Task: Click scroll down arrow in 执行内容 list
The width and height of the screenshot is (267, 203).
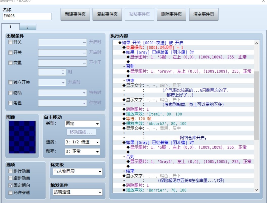Action: [x=257, y=190]
